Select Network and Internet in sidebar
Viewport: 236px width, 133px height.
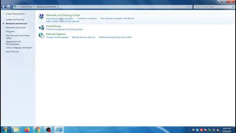pyautogui.click(x=16, y=24)
